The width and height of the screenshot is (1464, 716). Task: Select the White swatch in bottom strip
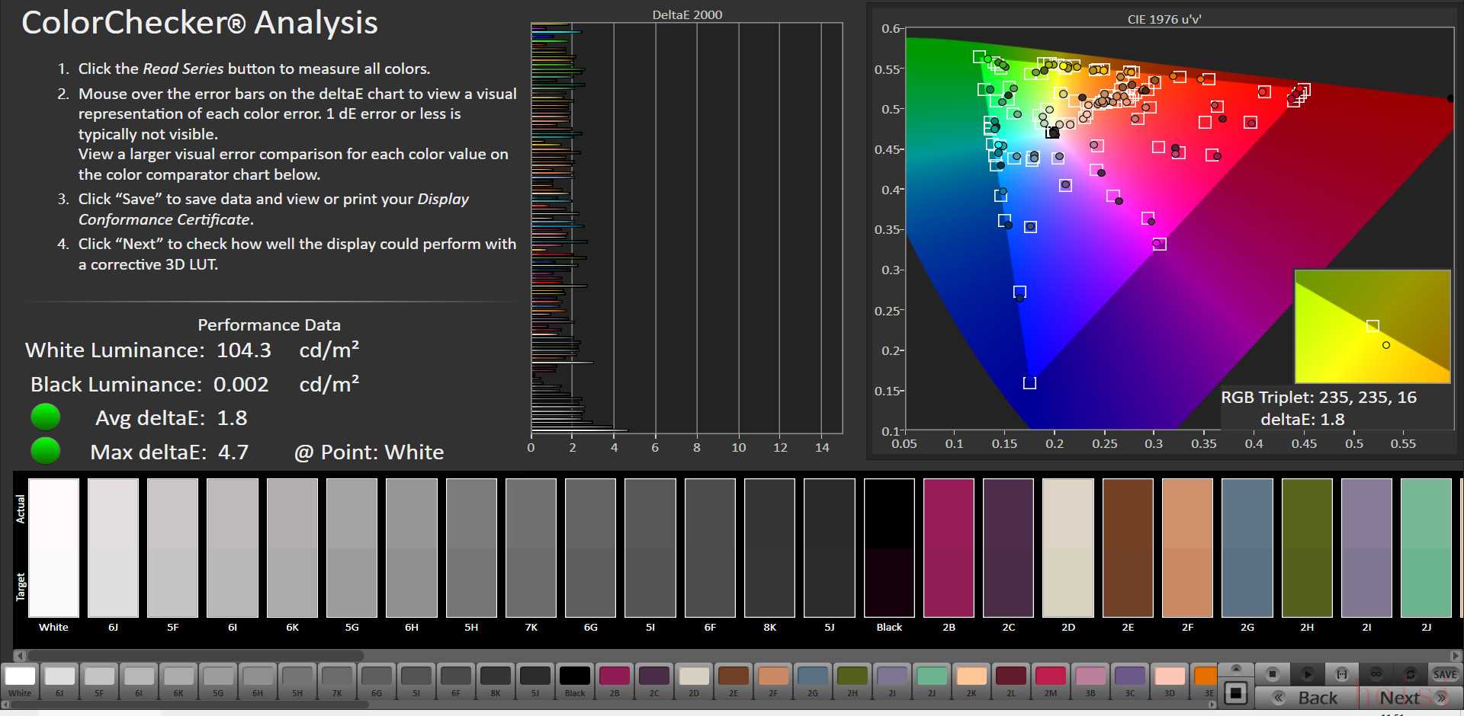(20, 682)
